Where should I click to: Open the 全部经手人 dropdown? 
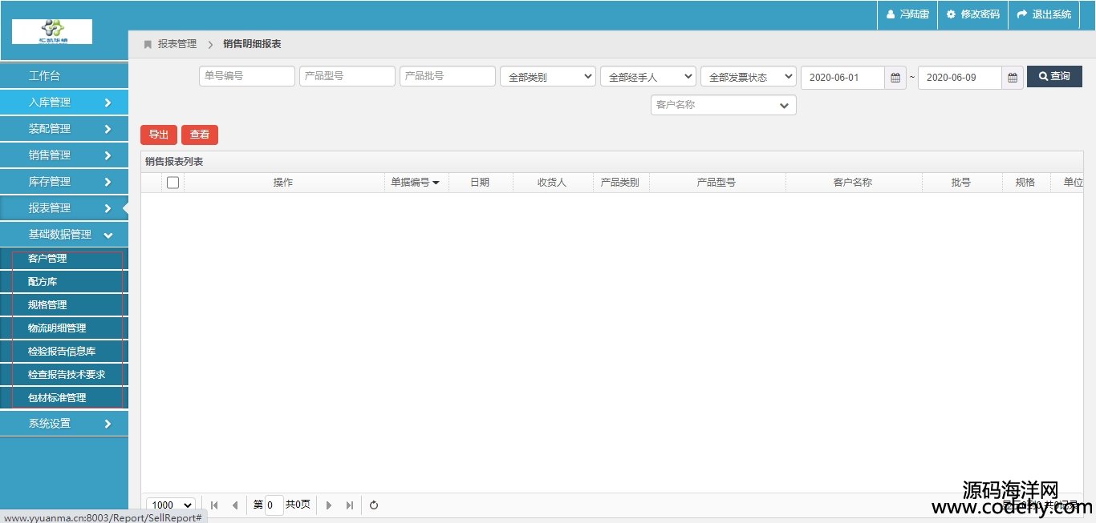(x=648, y=77)
